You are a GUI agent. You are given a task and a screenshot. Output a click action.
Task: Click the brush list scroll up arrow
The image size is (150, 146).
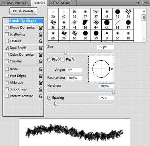pos(144,12)
